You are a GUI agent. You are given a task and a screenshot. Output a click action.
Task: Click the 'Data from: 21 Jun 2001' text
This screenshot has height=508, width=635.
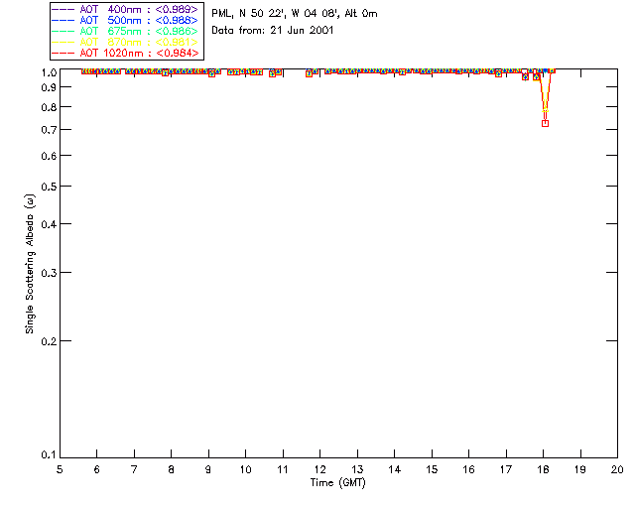tap(272, 31)
